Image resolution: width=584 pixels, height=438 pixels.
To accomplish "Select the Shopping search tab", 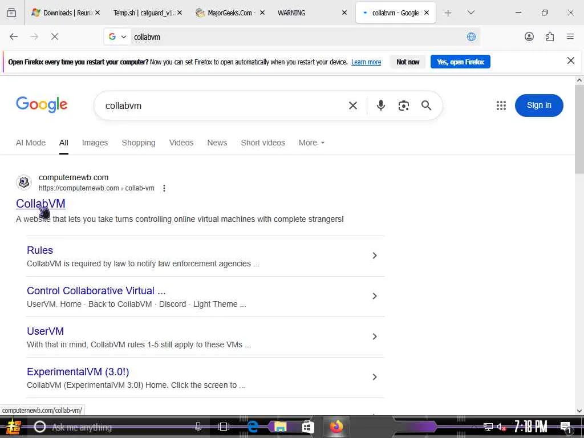I will point(139,143).
